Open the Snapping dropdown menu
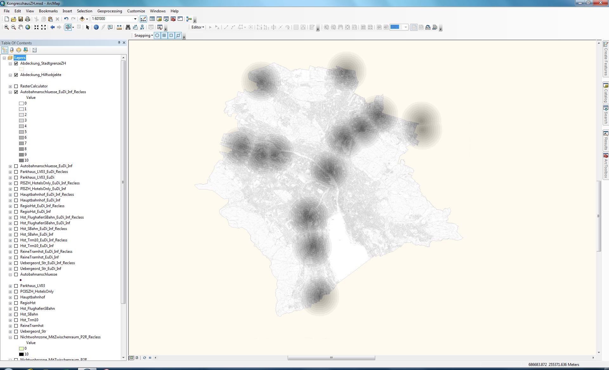 coord(143,35)
